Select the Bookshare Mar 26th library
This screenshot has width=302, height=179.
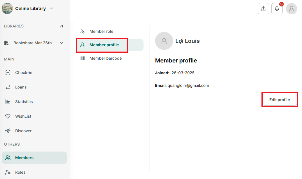tap(33, 43)
